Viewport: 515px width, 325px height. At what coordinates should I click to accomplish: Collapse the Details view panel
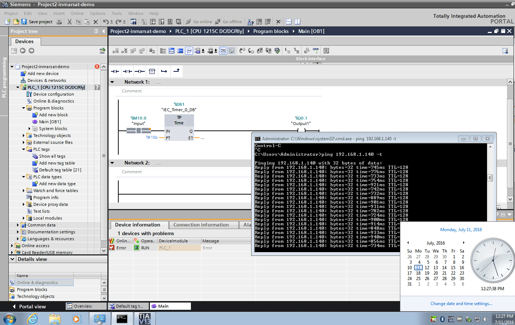tap(13, 259)
